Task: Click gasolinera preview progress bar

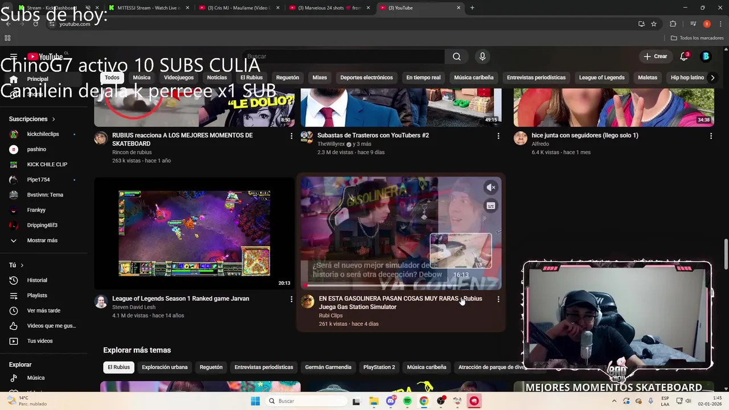Action: click(x=401, y=285)
